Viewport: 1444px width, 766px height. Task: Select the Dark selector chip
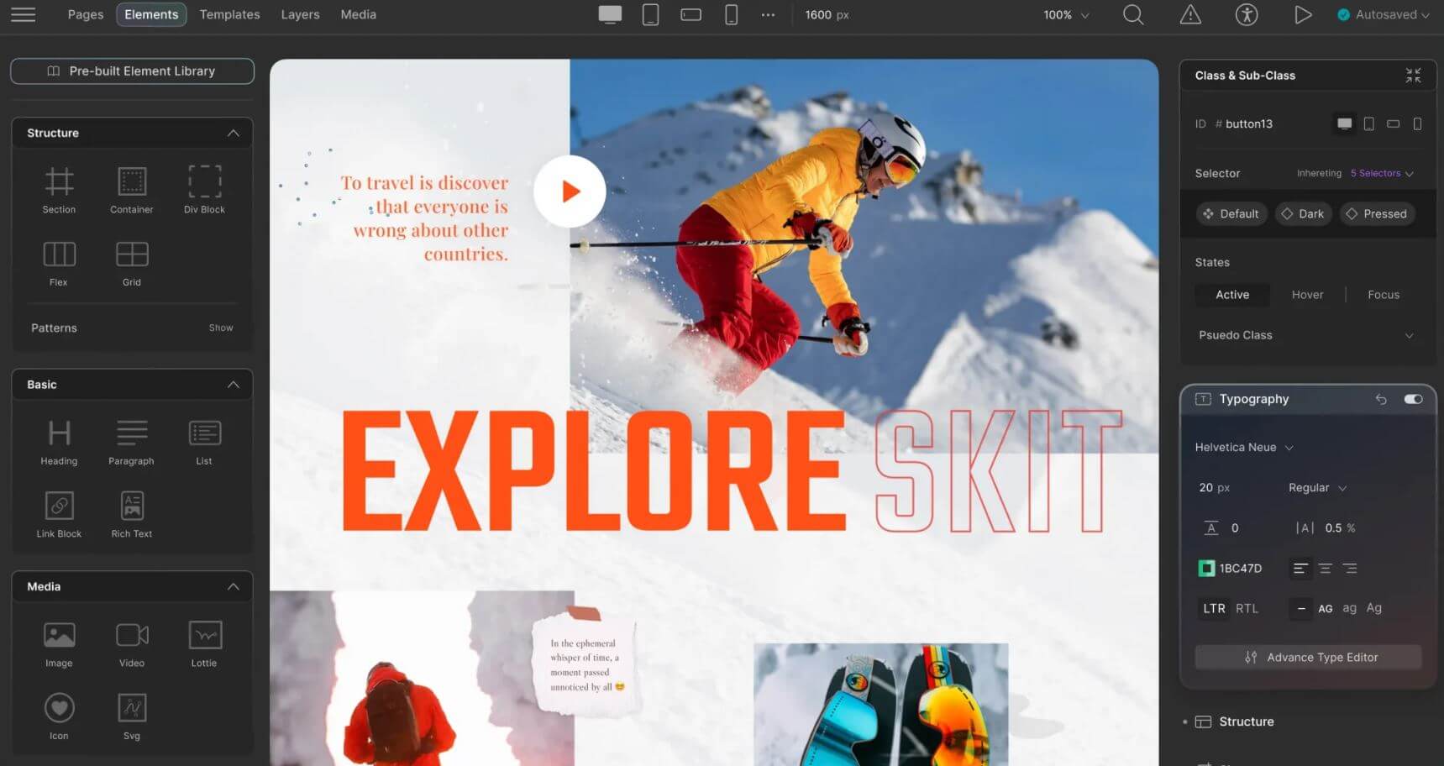pos(1303,214)
